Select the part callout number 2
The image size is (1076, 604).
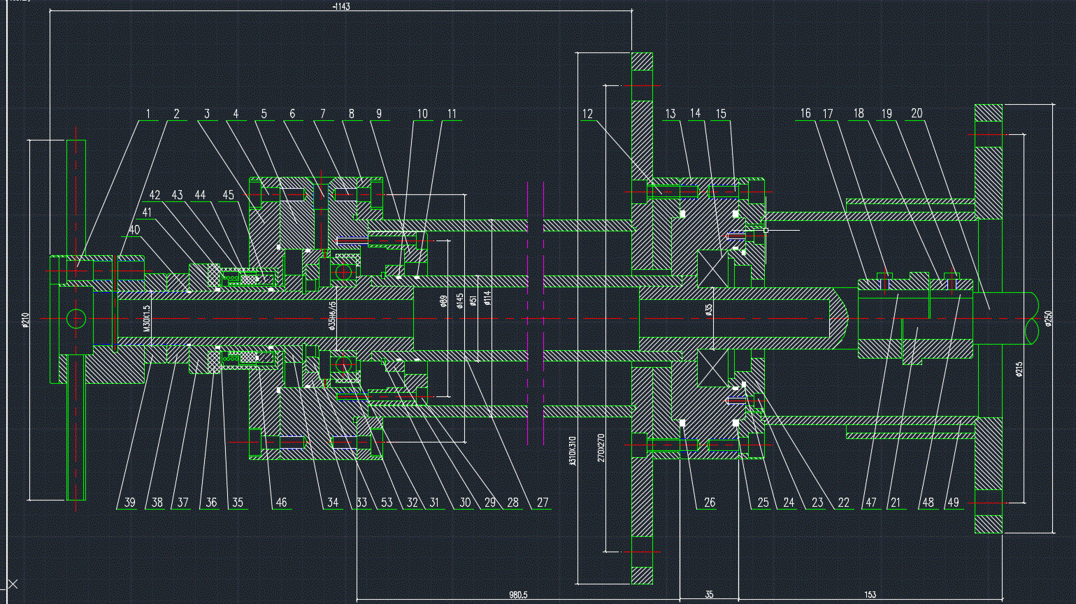(177, 114)
